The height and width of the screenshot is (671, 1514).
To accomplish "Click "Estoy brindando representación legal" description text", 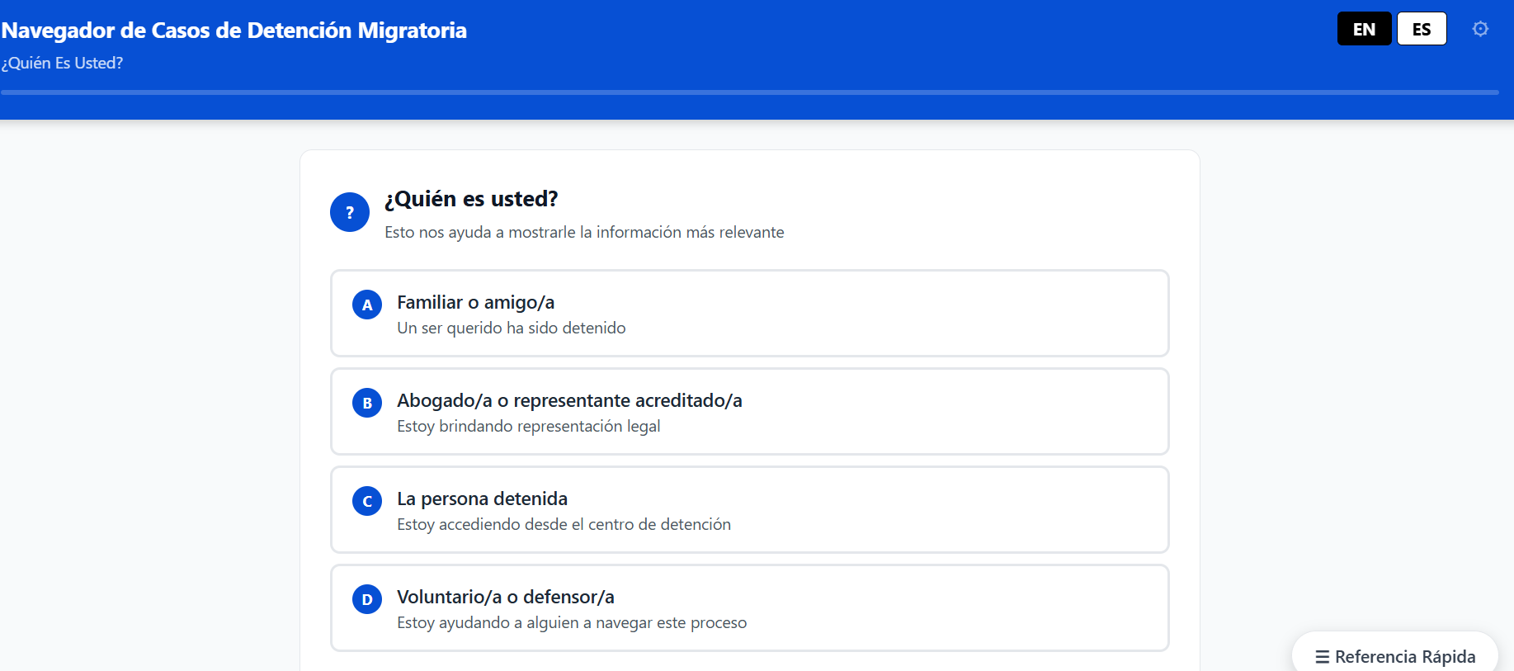I will click(x=529, y=427).
